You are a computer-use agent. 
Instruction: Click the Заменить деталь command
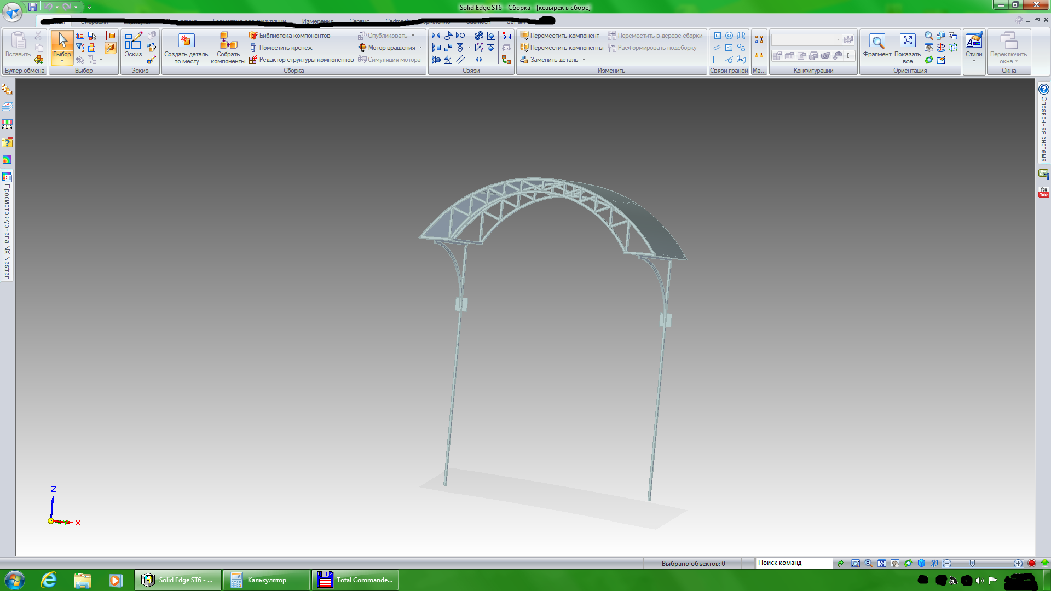click(x=549, y=60)
